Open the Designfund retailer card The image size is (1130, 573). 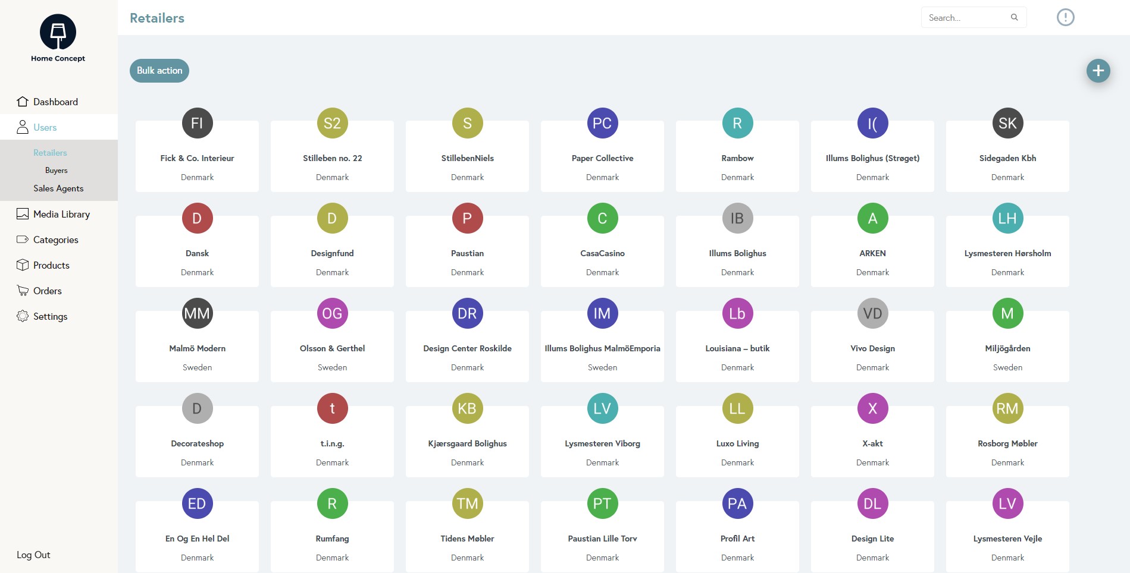[x=332, y=251]
